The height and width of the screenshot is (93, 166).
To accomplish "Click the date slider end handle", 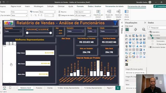I will click(x=51, y=33).
